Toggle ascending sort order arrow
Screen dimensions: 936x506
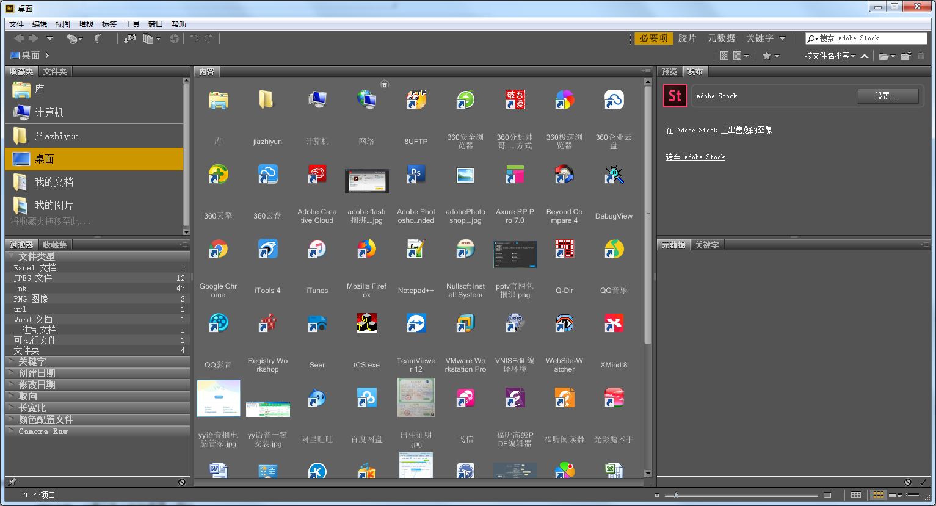[x=865, y=56]
